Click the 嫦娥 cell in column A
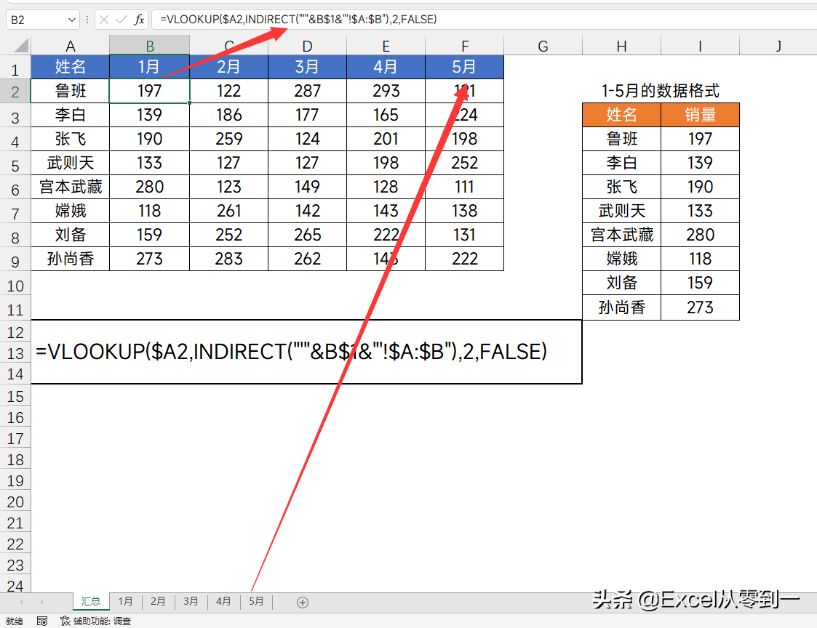 pyautogui.click(x=71, y=210)
